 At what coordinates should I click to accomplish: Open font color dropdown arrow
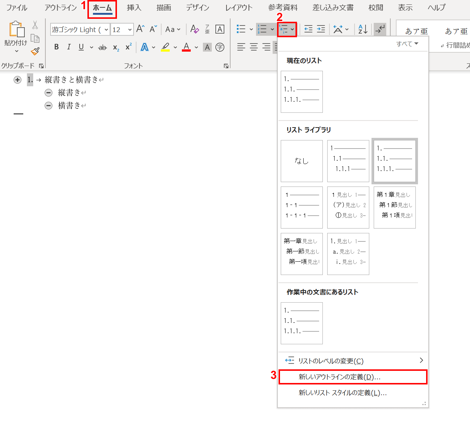click(x=196, y=47)
